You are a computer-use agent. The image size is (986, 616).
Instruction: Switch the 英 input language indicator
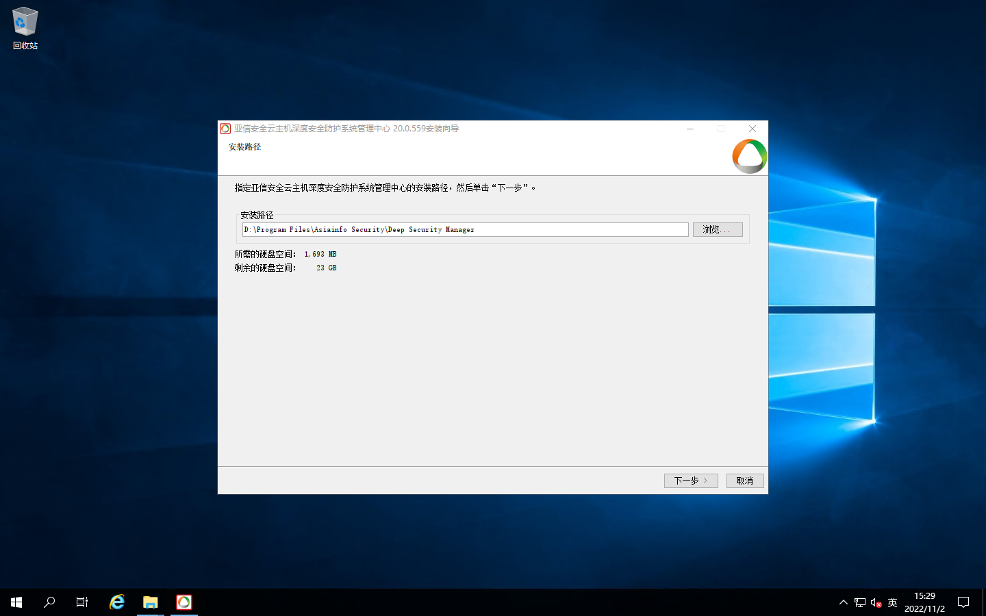(892, 602)
